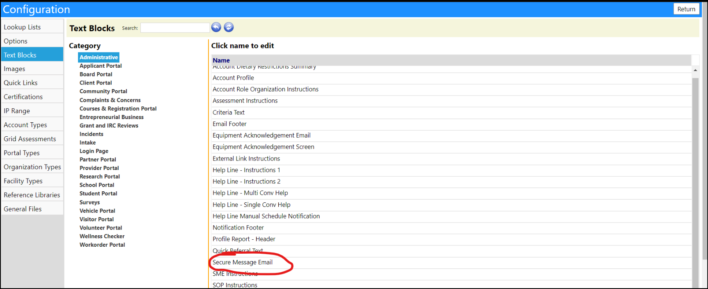The height and width of the screenshot is (289, 708).
Task: Edit Assessment Instructions text block
Action: coord(245,101)
